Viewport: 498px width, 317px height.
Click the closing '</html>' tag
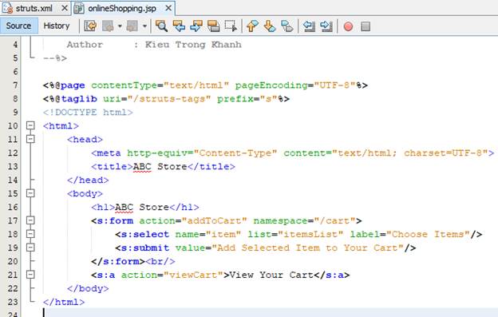[64, 302]
